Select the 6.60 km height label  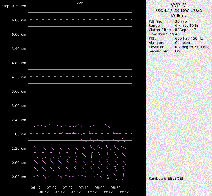coord(19,20)
